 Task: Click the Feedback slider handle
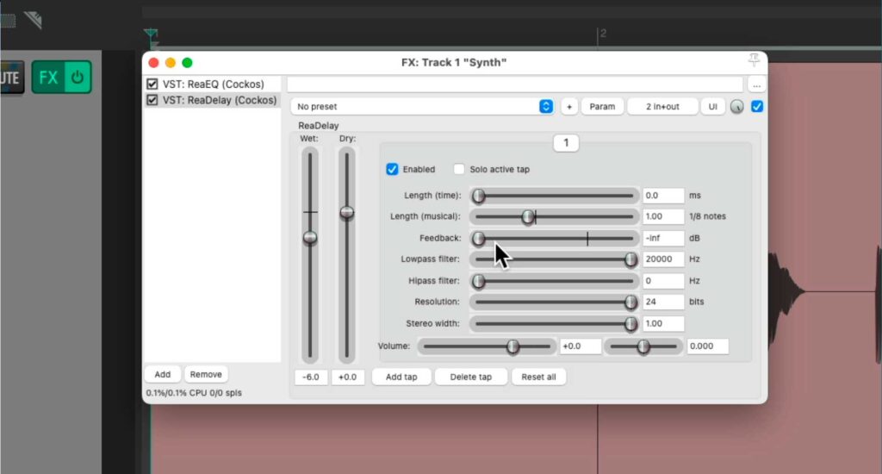point(479,238)
